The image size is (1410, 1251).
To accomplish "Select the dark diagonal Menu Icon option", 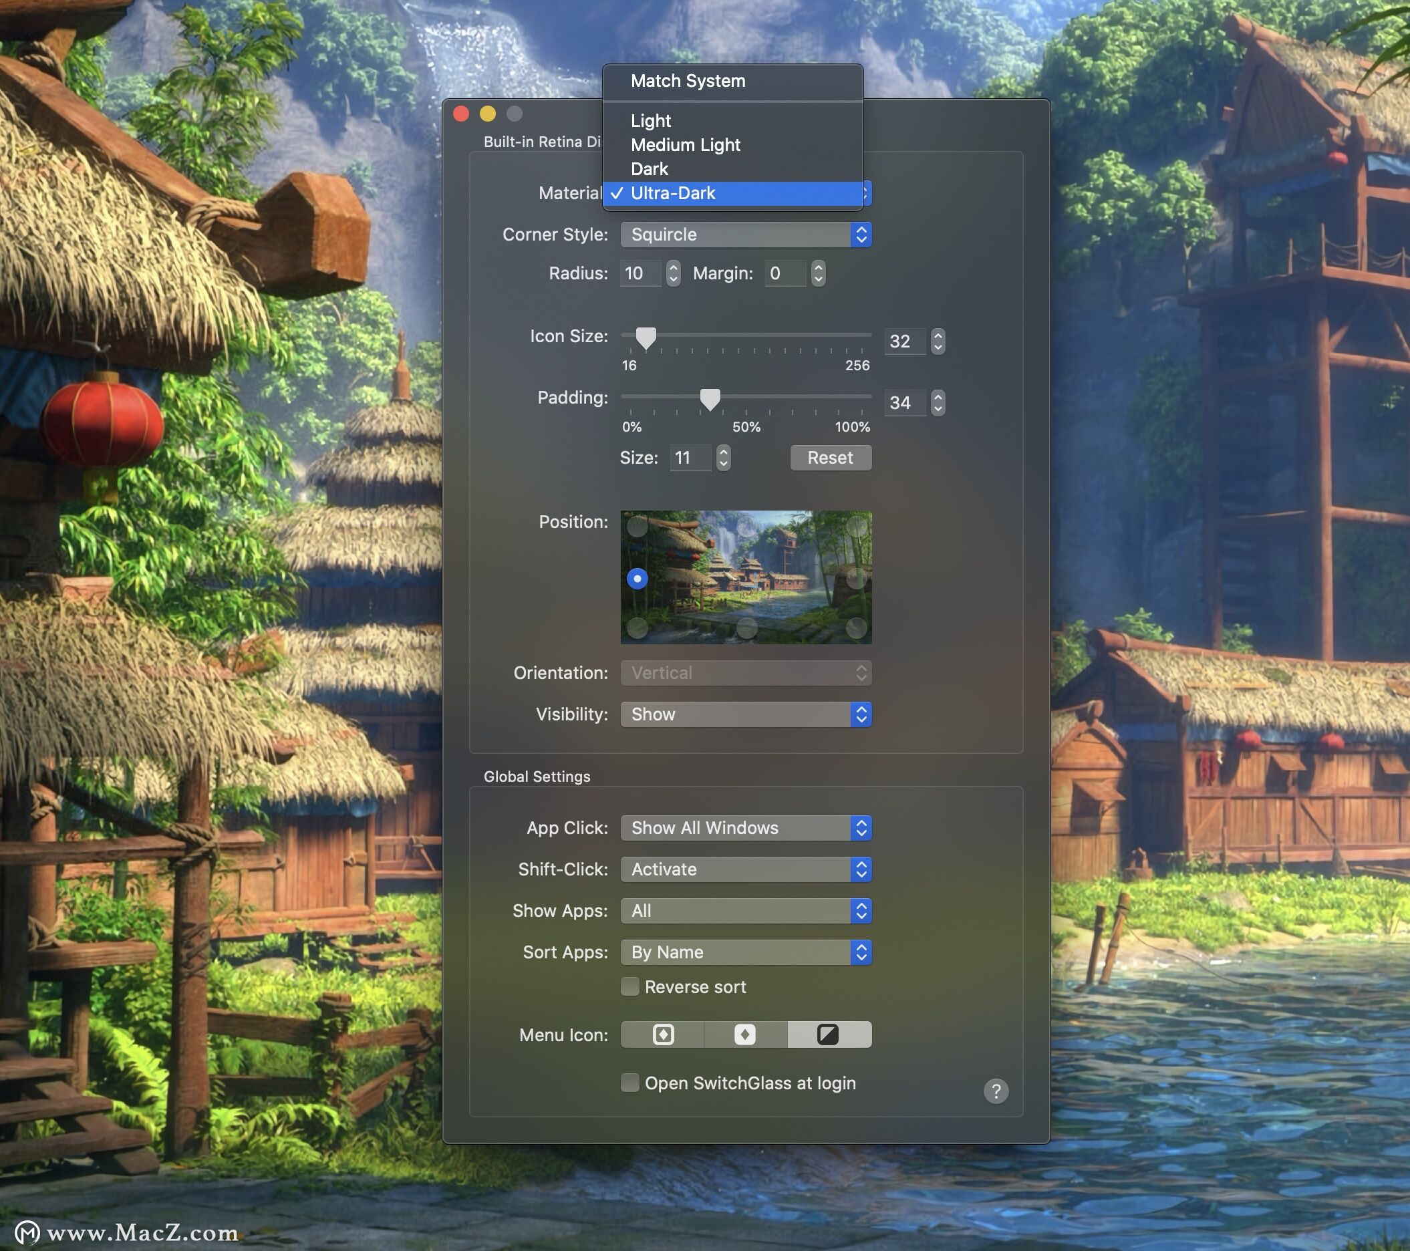I will tap(829, 1034).
